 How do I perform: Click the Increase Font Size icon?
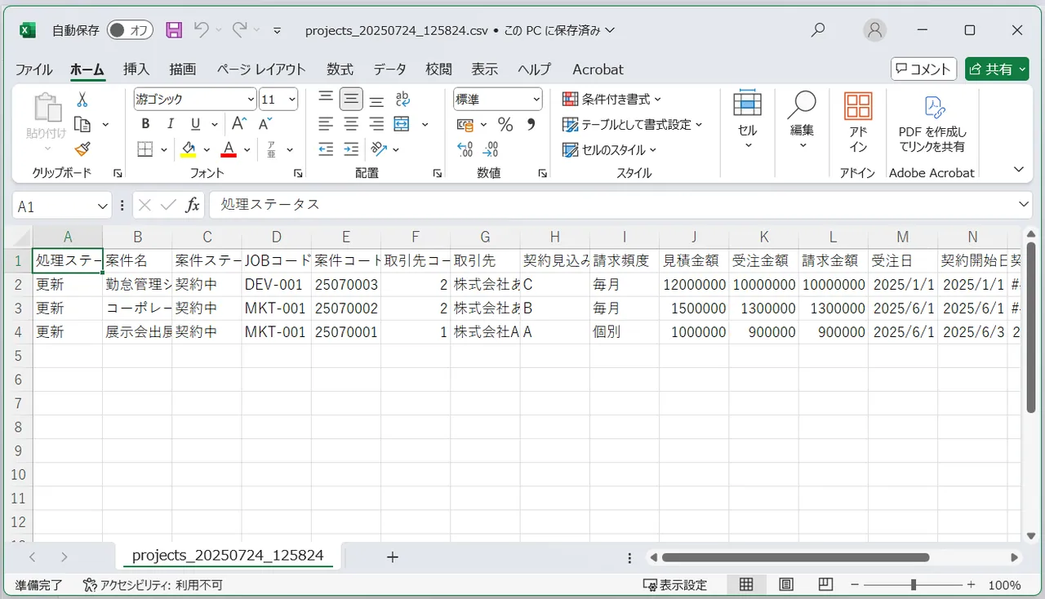(x=239, y=124)
